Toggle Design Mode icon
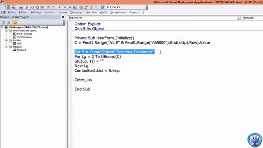The image size is (263, 148). coord(75,7)
